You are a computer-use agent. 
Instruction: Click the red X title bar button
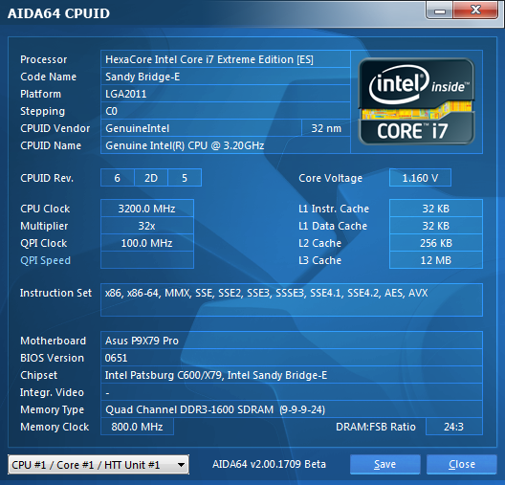coord(475,10)
